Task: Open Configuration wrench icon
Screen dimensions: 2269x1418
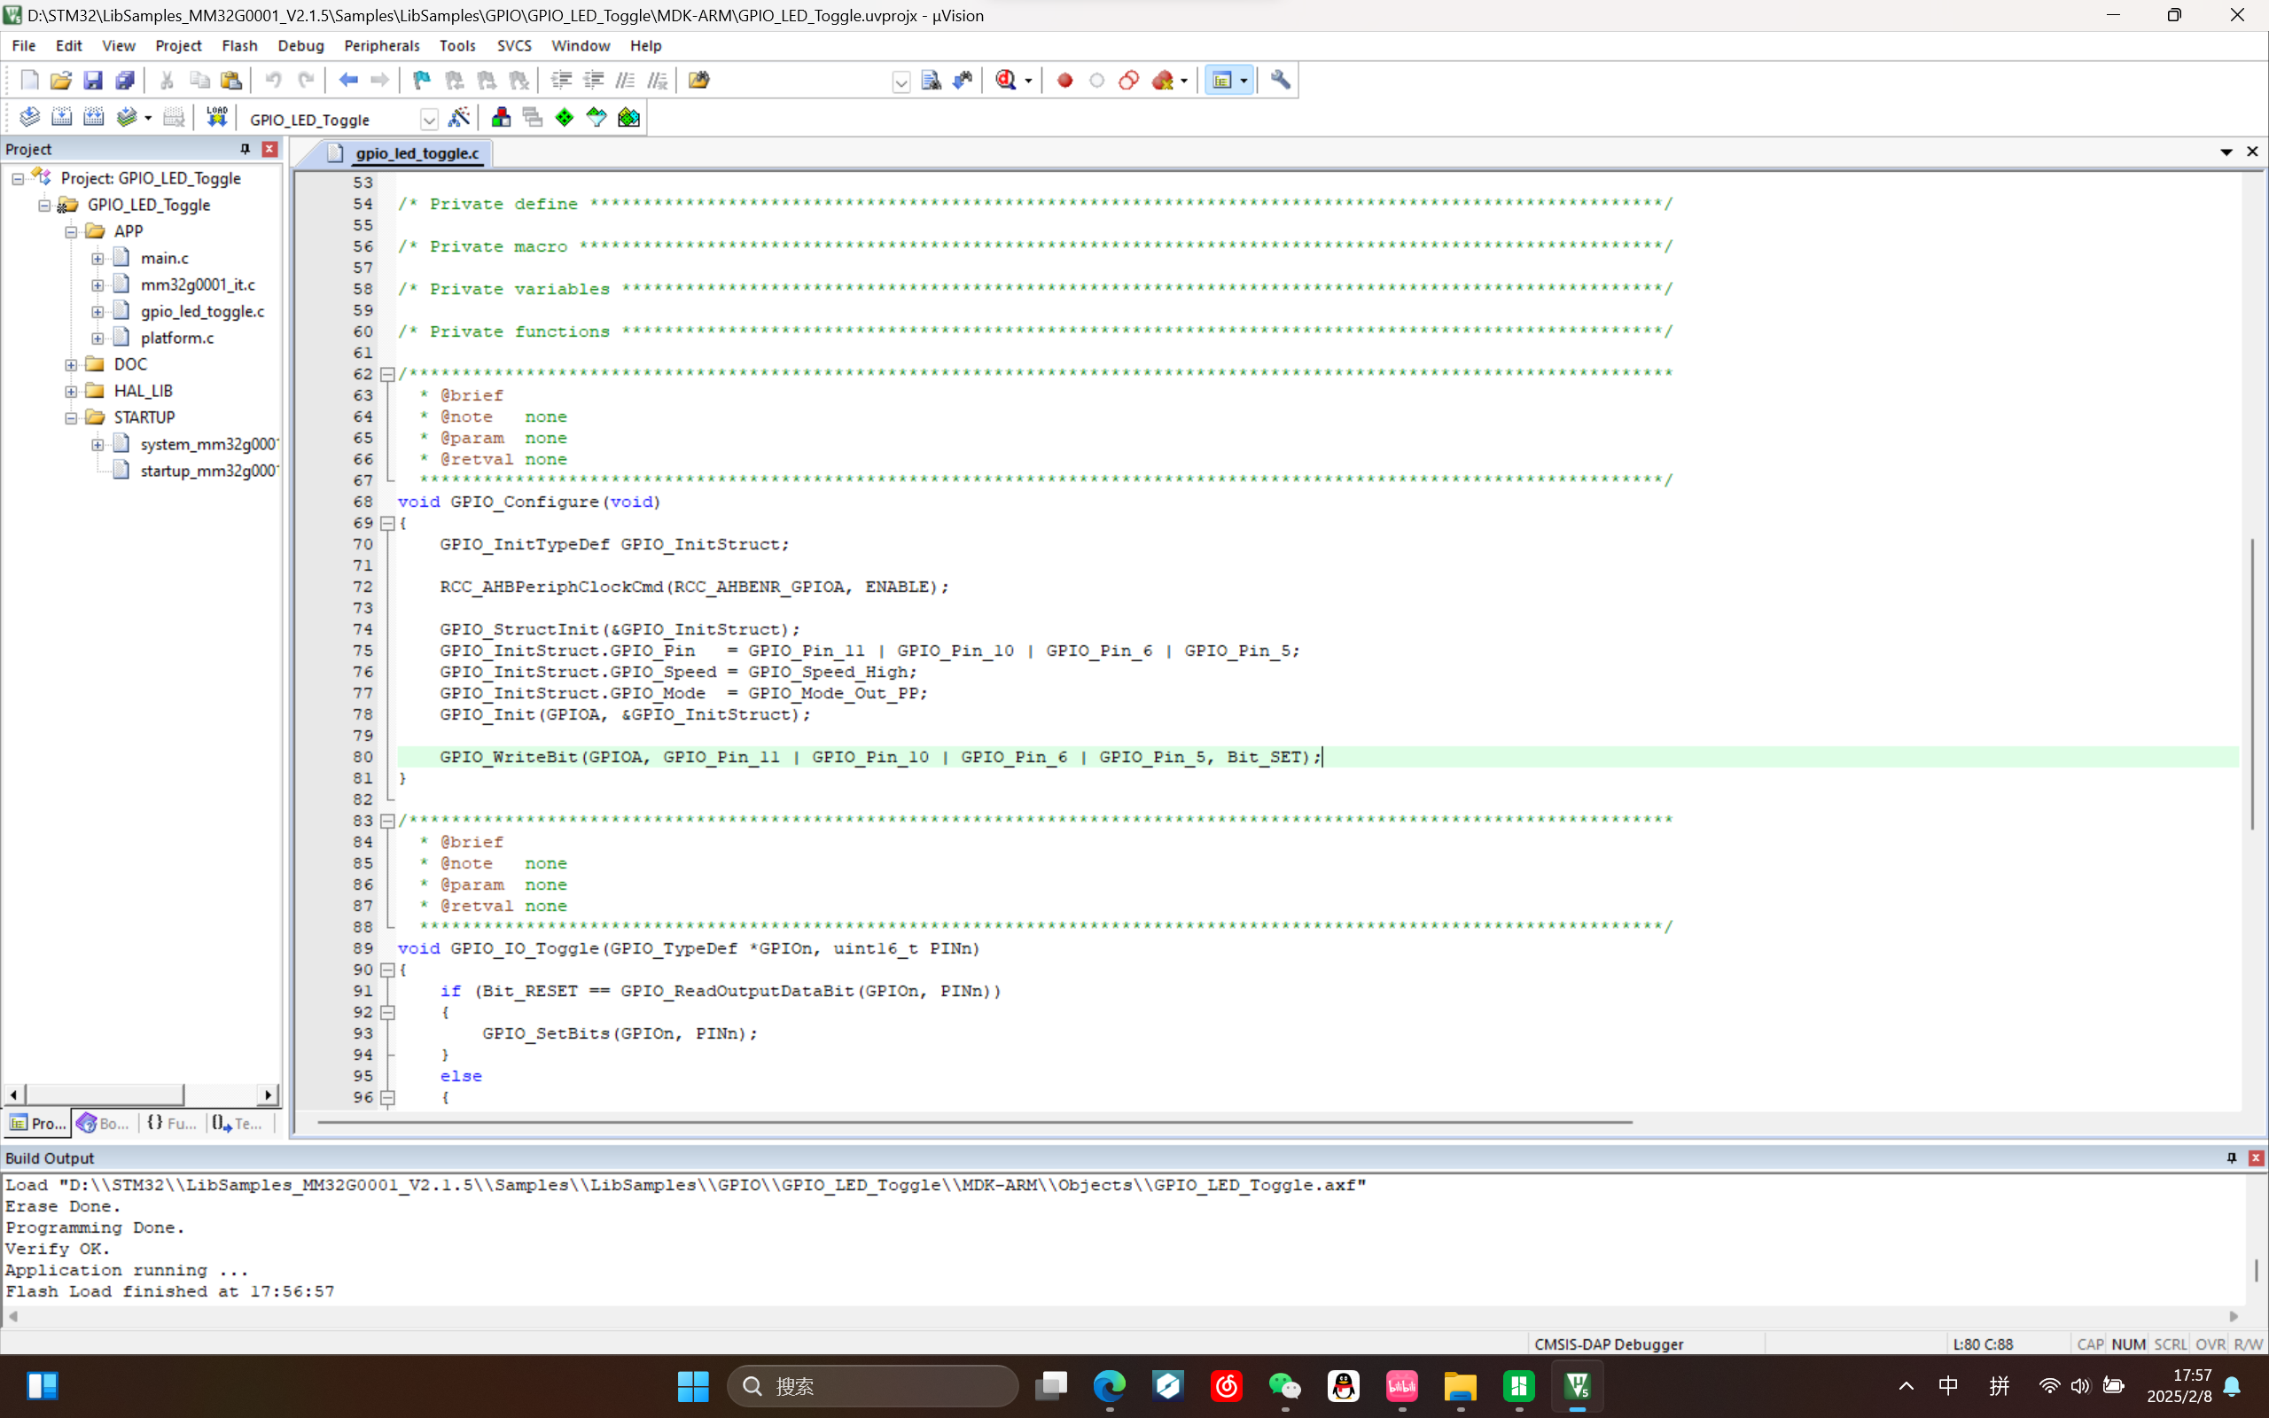Action: (x=1281, y=81)
